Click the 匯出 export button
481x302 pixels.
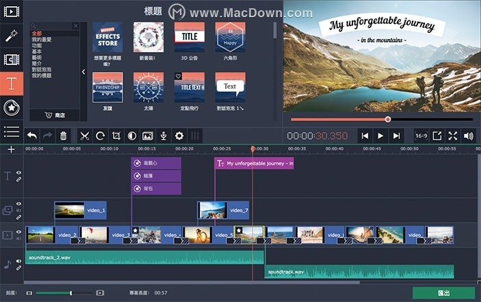tap(443, 293)
